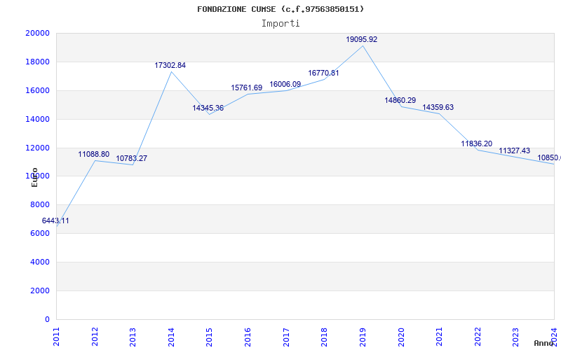Click the 2017 x-axis year label

(286, 337)
